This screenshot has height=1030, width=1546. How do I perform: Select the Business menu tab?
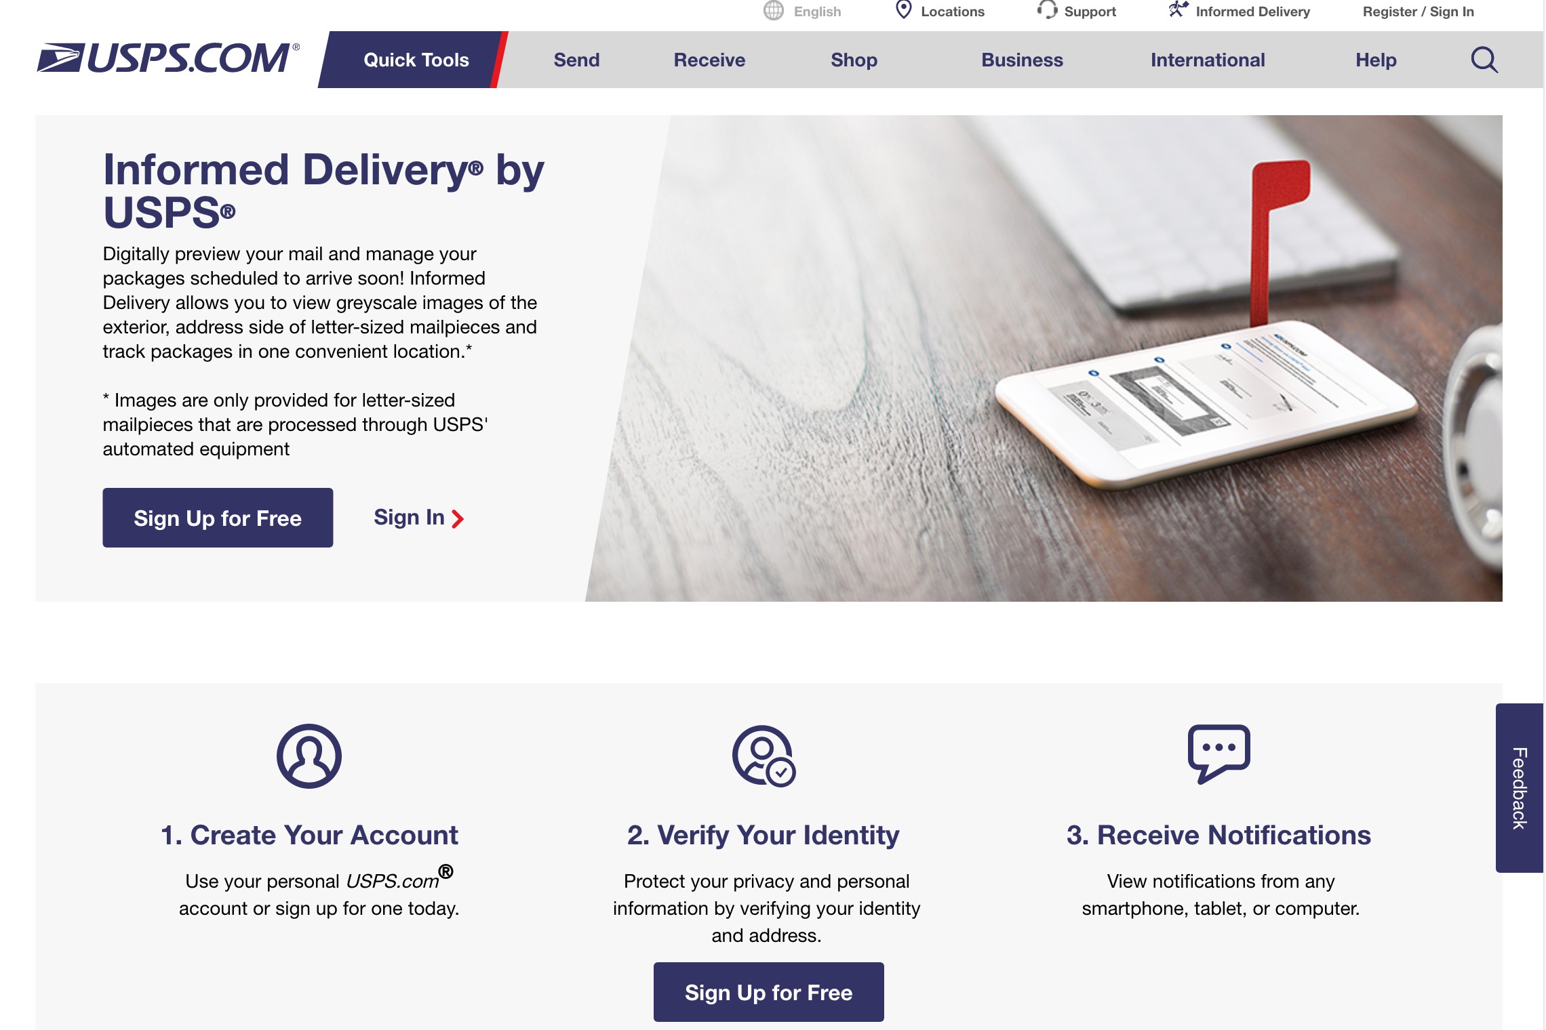(x=1021, y=59)
